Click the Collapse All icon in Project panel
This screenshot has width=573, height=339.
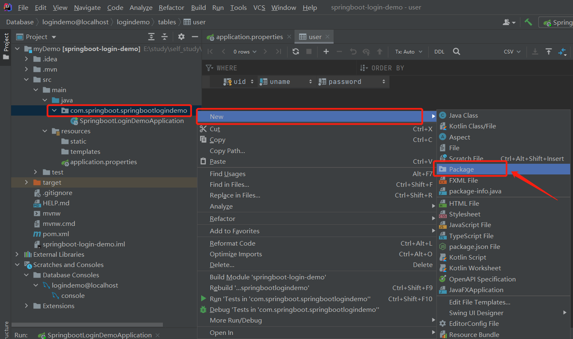coord(165,37)
